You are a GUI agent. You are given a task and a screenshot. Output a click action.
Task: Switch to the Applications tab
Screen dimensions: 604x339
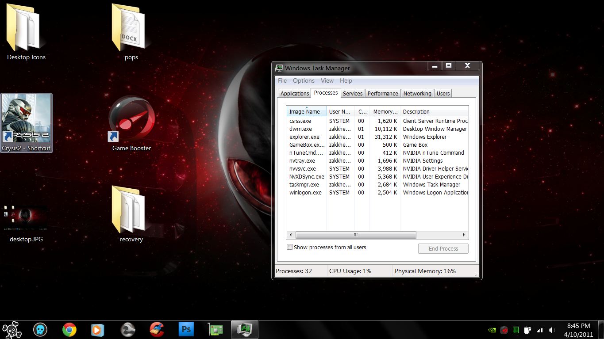pos(295,93)
